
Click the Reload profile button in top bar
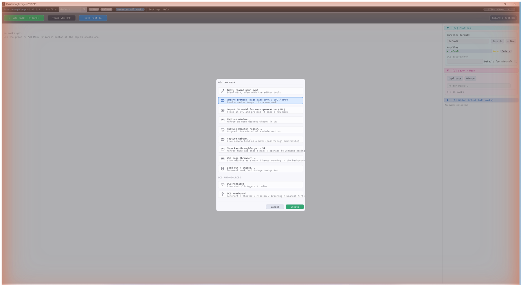(x=106, y=10)
